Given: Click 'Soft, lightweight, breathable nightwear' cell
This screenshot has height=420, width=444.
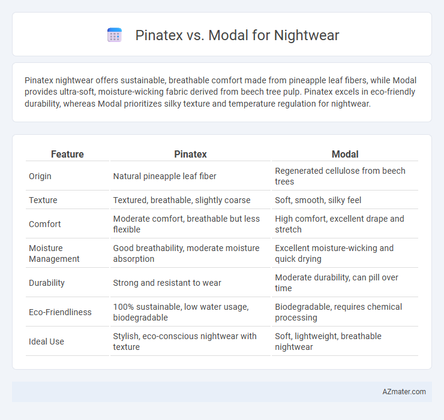Looking at the screenshot, I should click(345, 342).
